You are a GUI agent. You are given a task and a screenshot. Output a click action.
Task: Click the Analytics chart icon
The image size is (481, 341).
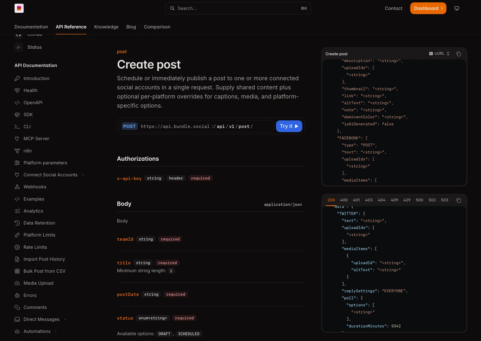[x=17, y=211]
